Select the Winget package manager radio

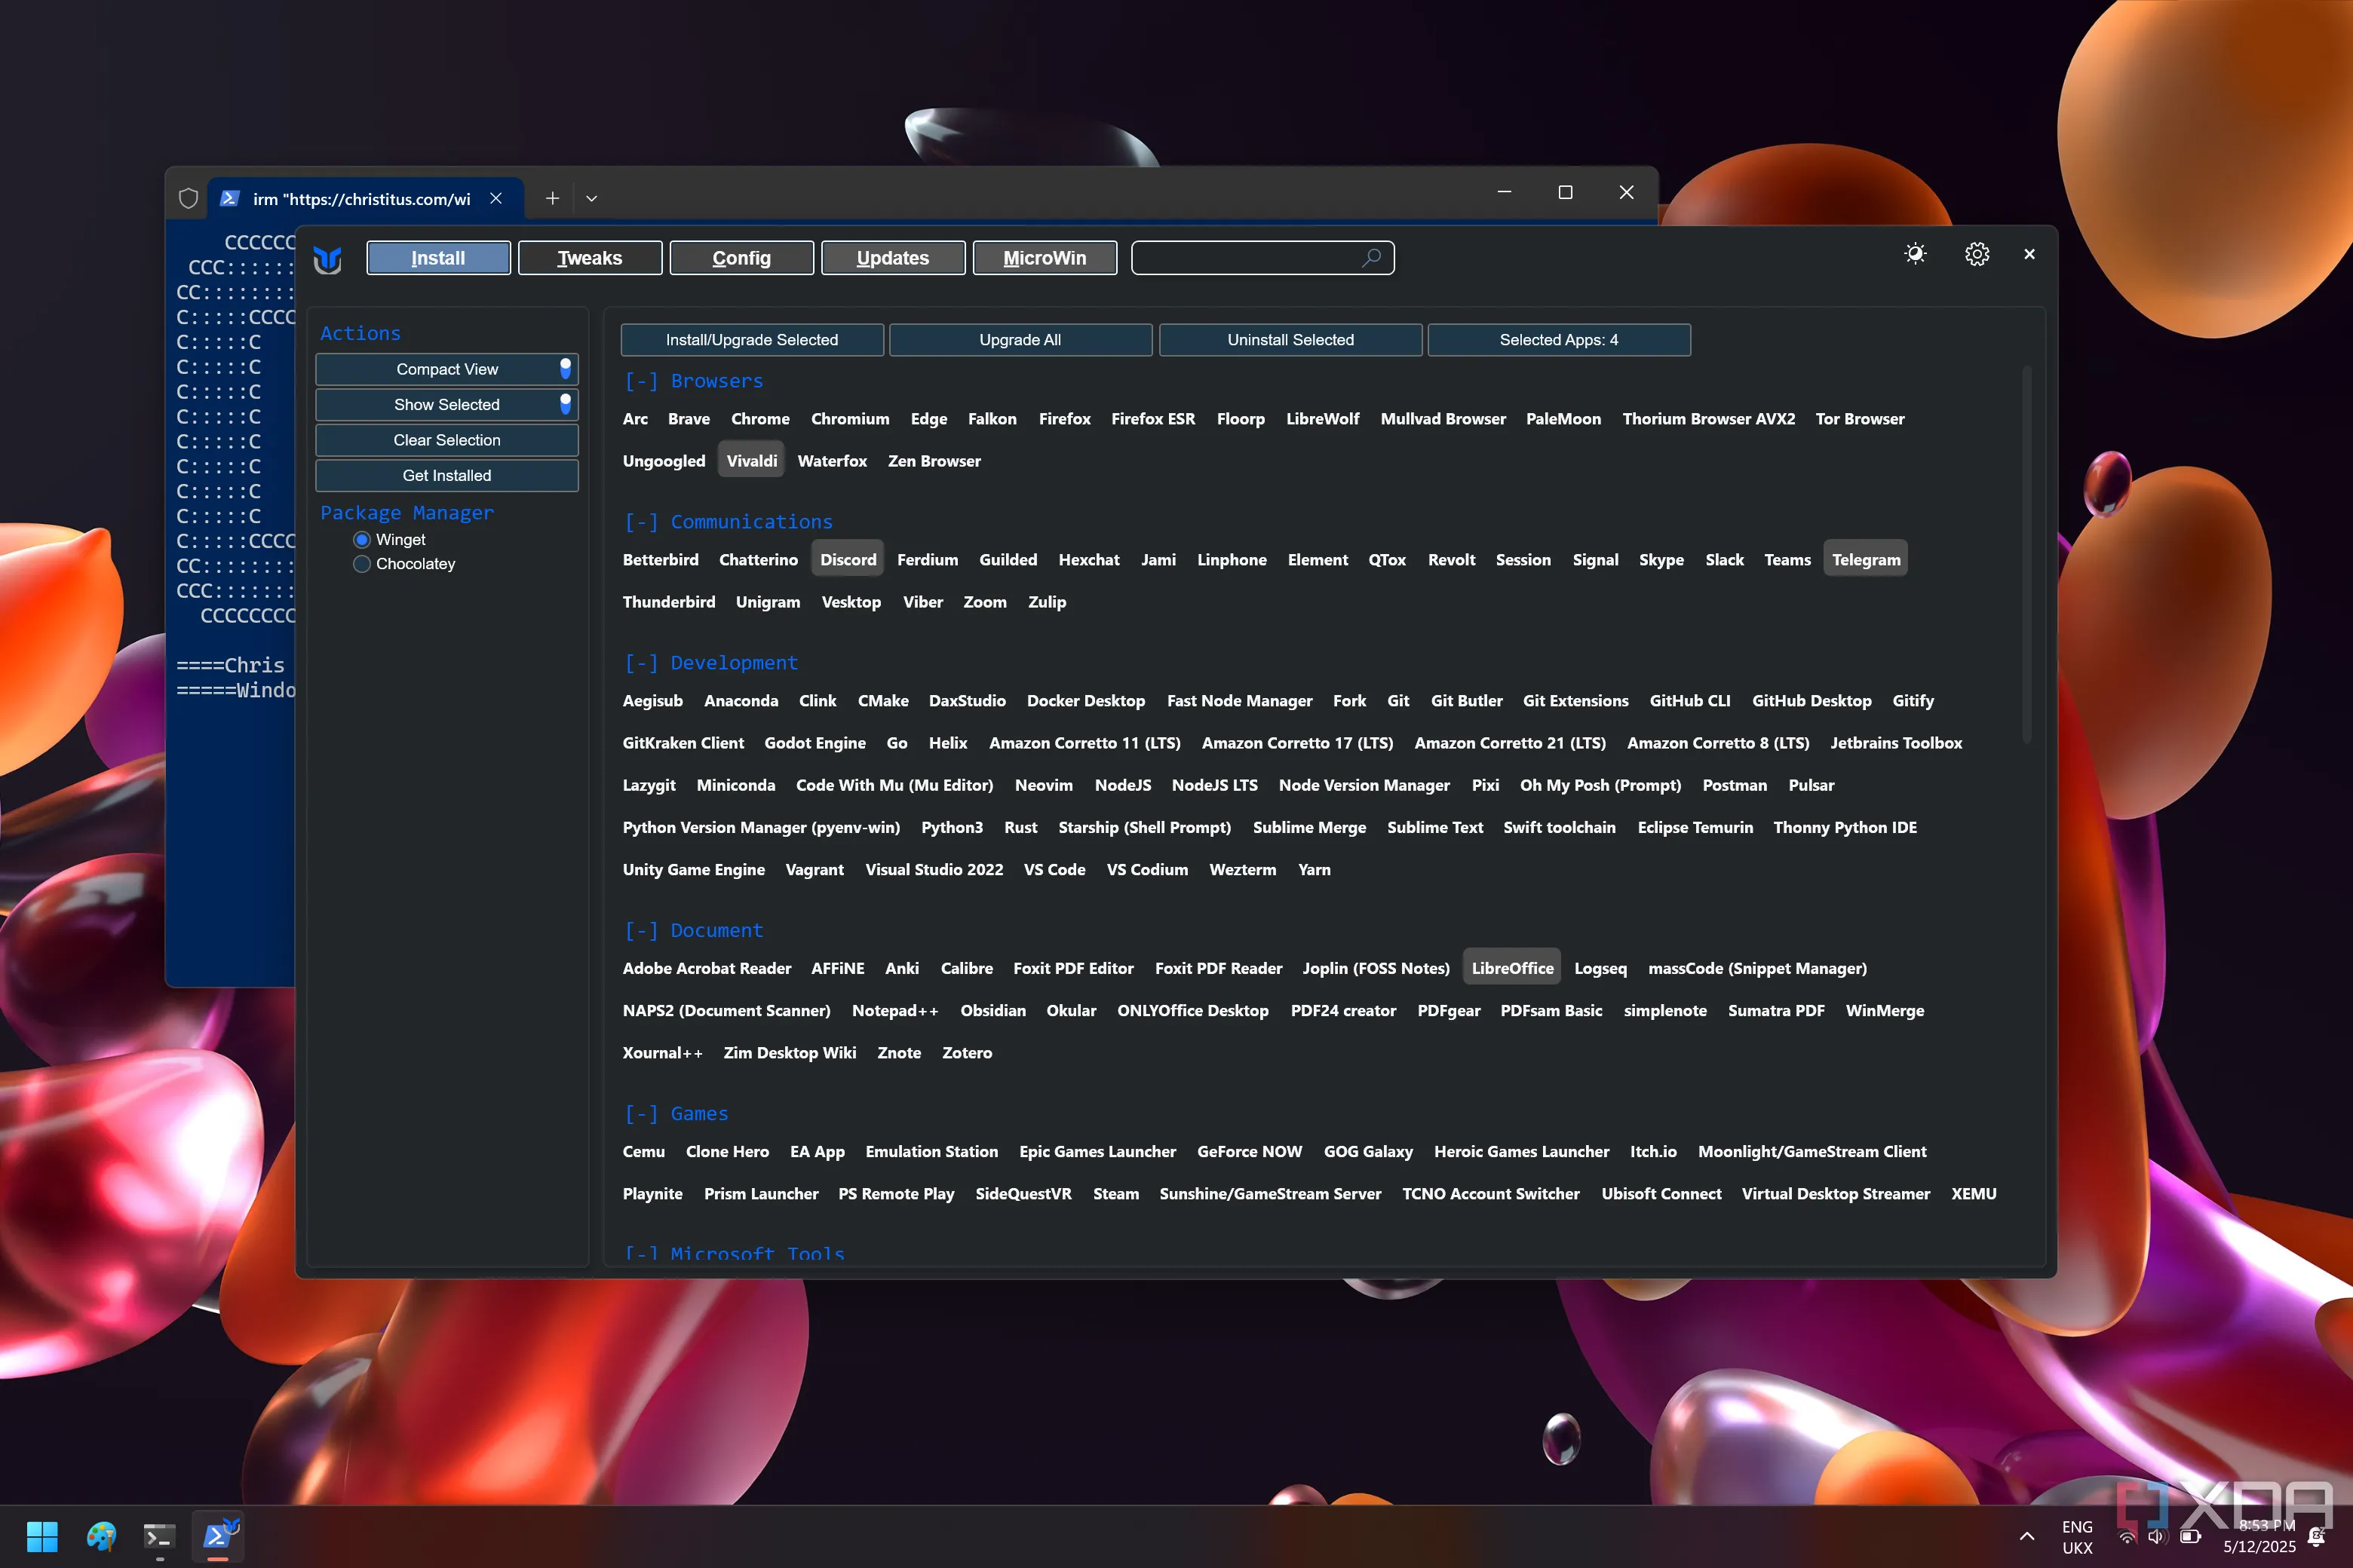[362, 539]
